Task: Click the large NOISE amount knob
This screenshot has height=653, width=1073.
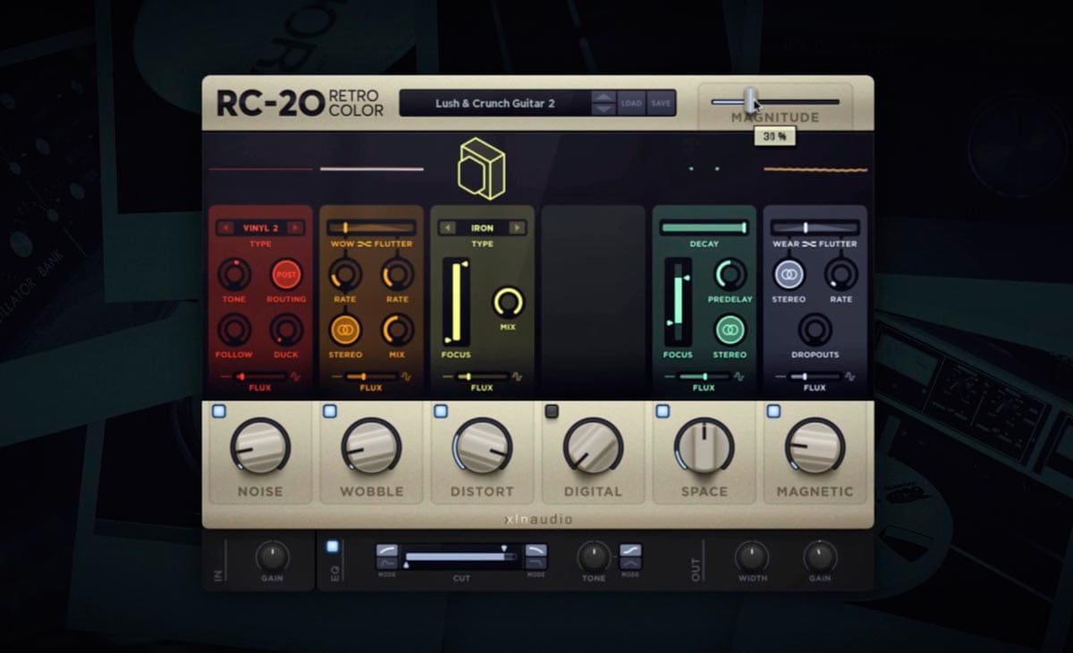Action: [260, 446]
